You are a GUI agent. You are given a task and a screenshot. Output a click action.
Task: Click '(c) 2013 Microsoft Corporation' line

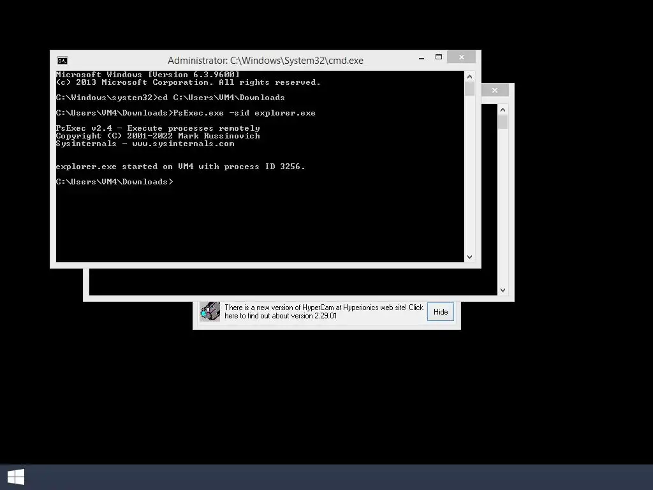pos(188,82)
